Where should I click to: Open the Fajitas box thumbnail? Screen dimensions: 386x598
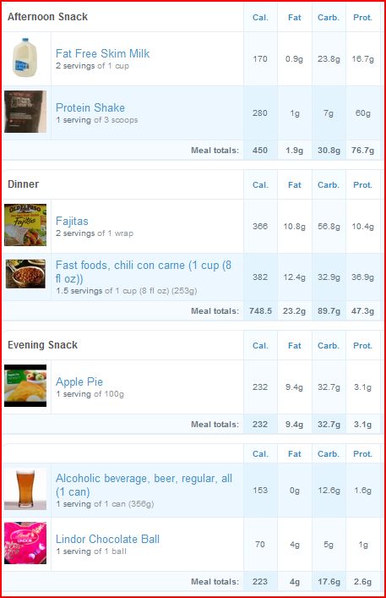click(x=25, y=225)
